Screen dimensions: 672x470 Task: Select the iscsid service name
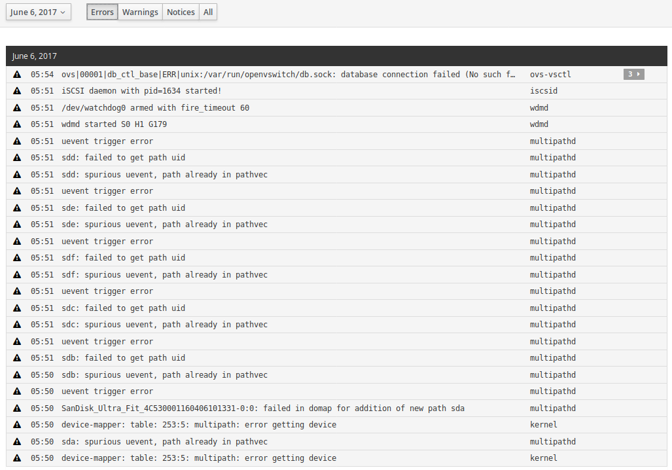[543, 91]
